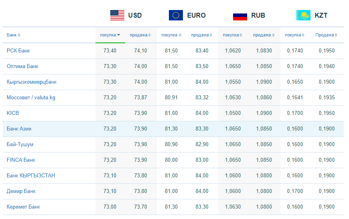Open the KICB bank link

[x=13, y=113]
